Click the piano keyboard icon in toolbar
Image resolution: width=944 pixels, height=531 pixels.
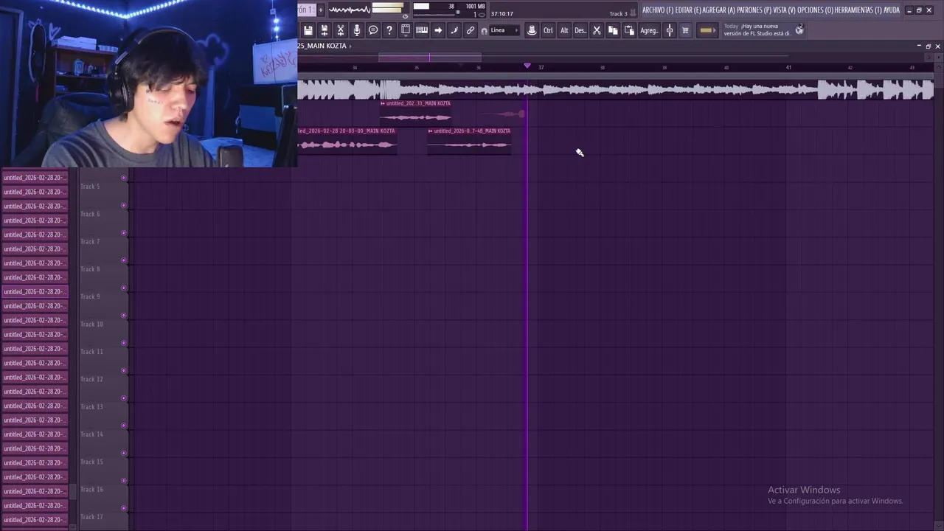422,30
